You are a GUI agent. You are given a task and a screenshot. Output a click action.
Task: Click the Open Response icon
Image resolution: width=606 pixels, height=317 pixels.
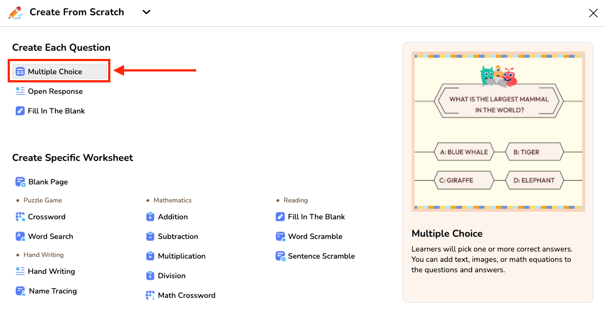[20, 91]
